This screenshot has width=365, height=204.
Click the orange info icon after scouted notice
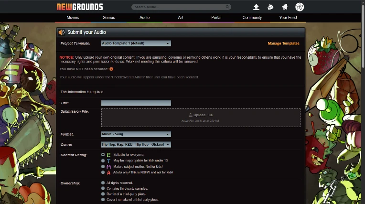point(111,69)
